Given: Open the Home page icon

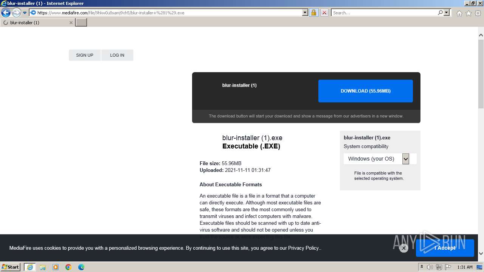Looking at the screenshot, I should (459, 13).
